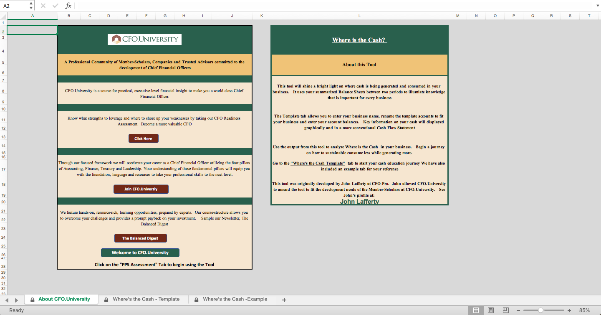This screenshot has width=601, height=315.
Task: Switch to Page Layout view icon
Action: (491, 310)
